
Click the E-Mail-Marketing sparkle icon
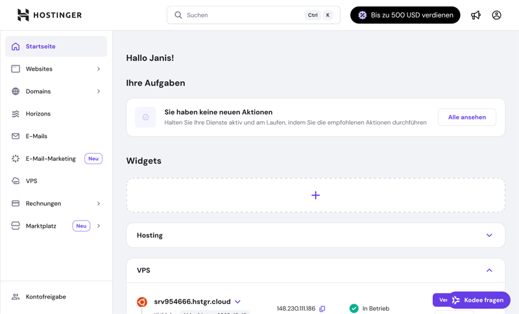click(16, 158)
